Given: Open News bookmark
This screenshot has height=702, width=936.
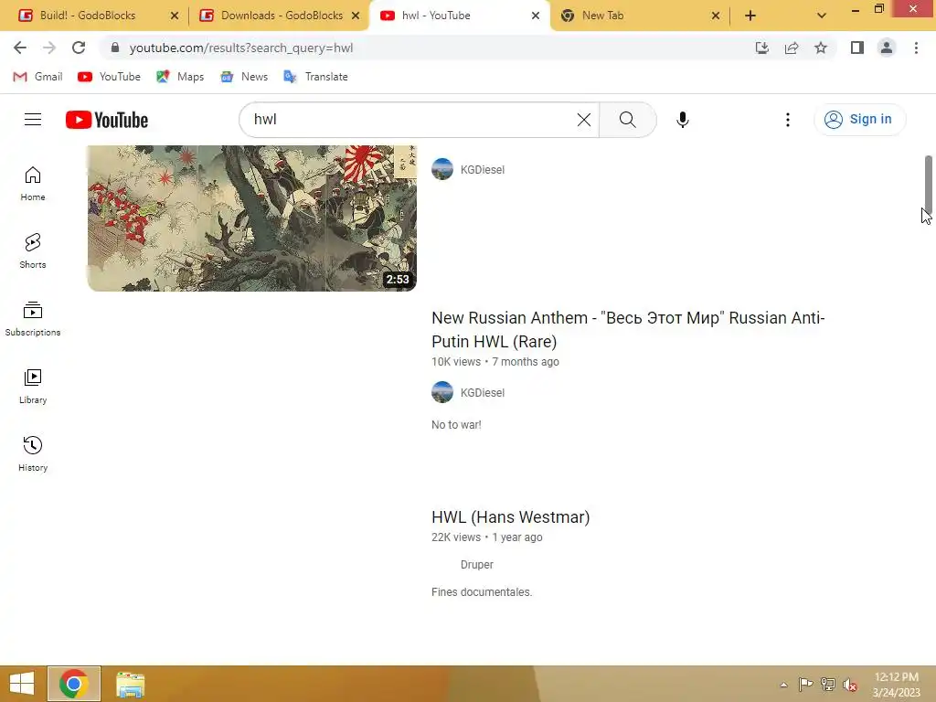Looking at the screenshot, I should (x=244, y=77).
